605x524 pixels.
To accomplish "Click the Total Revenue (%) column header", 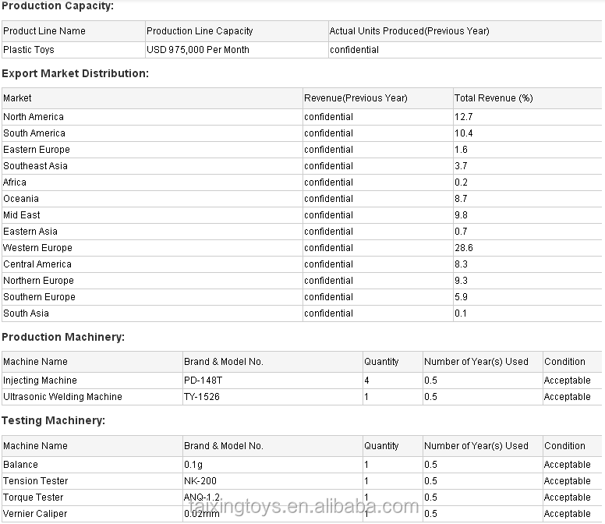I will pyautogui.click(x=494, y=98).
